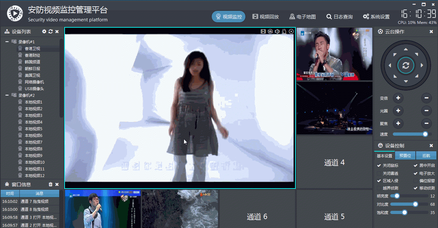438x228 pixels.
Task: Close the 窗口信息 panel
Action: (57, 184)
